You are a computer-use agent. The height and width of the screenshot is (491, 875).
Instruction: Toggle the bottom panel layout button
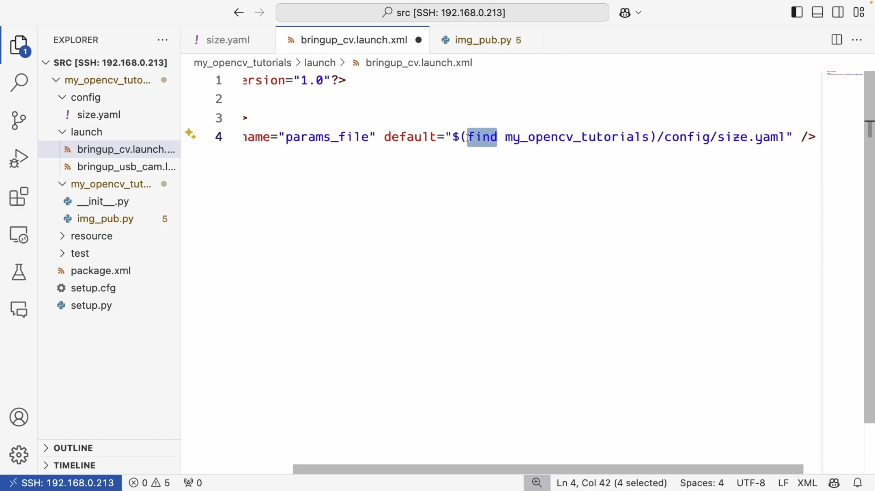[x=817, y=12]
